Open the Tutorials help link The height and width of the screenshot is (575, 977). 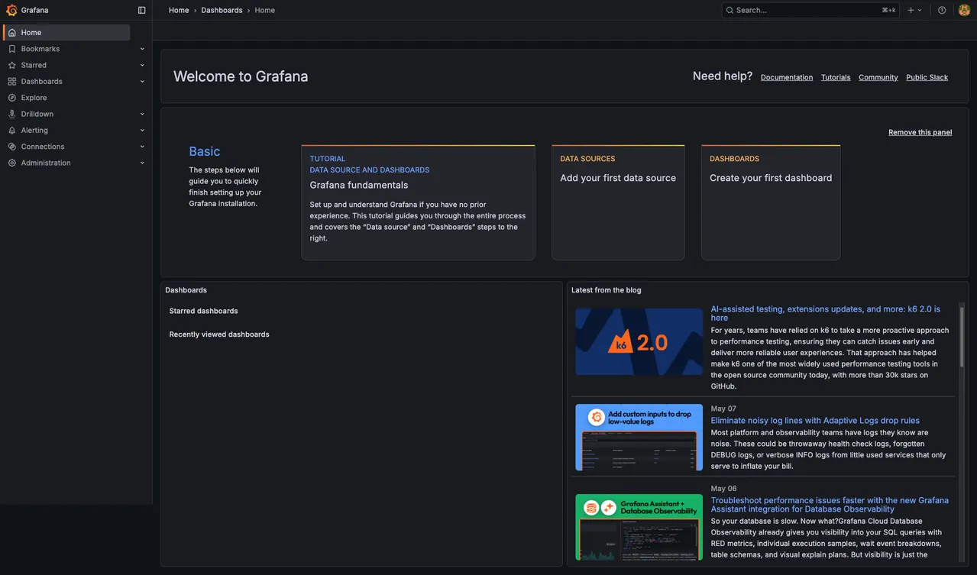[x=836, y=77]
